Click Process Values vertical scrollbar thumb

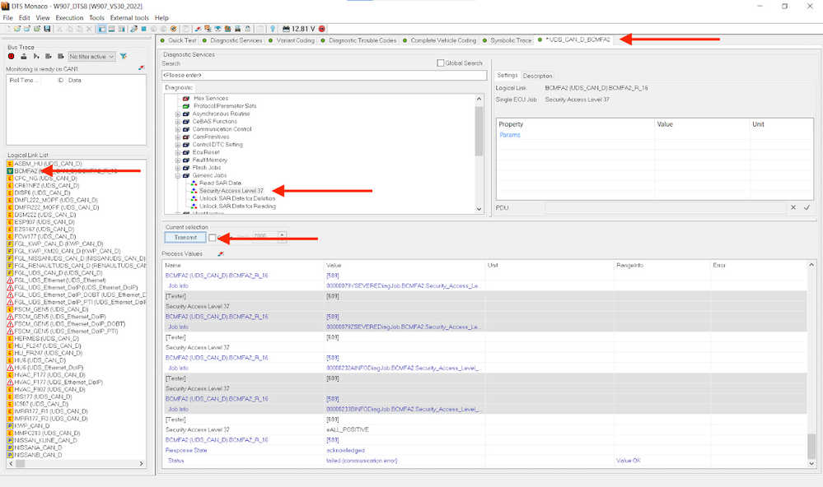(x=811, y=446)
